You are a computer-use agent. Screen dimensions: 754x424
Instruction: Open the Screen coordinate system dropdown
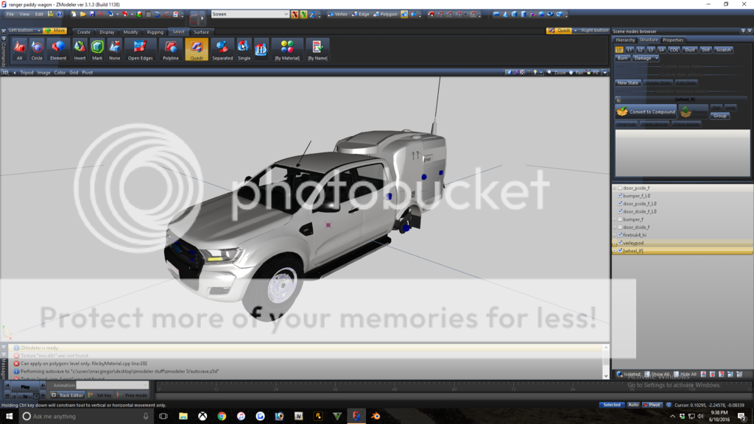click(250, 14)
